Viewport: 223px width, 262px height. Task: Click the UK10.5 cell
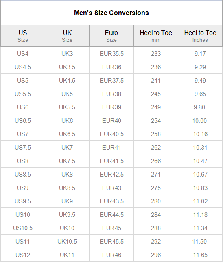coord(67,241)
